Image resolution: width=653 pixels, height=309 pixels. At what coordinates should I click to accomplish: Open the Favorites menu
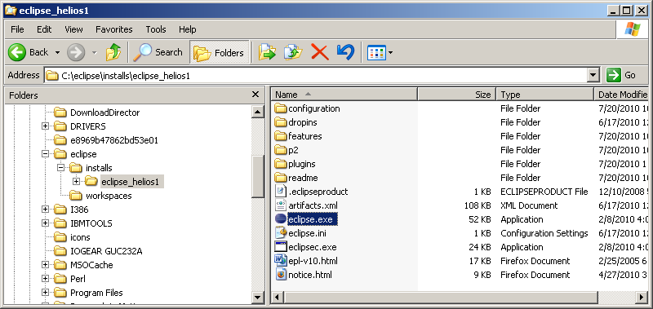pos(114,29)
